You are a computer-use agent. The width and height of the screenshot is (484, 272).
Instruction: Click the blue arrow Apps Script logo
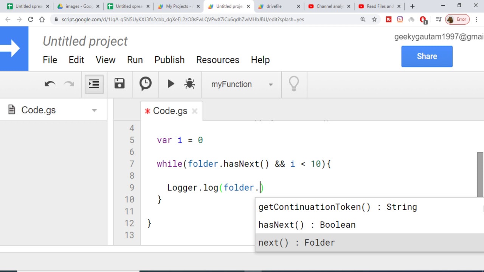tap(14, 49)
